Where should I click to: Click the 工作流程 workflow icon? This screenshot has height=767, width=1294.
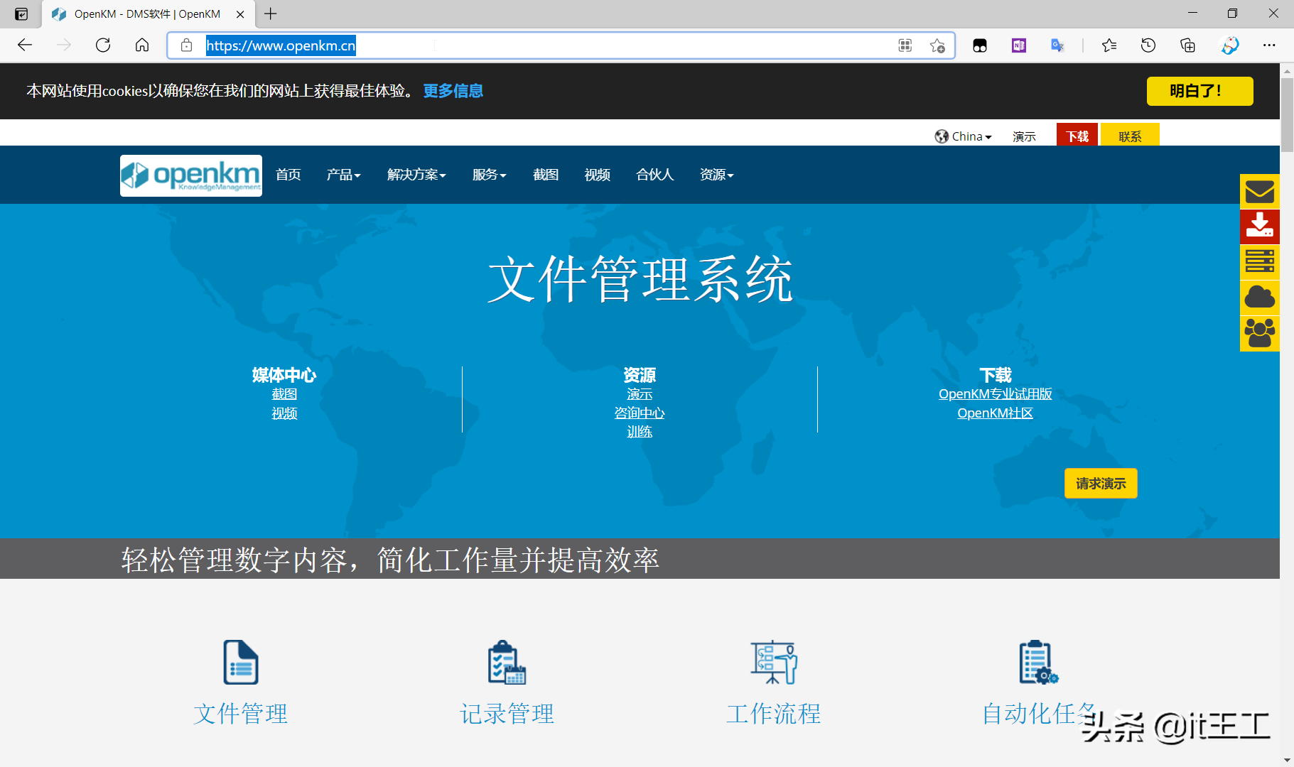(774, 662)
